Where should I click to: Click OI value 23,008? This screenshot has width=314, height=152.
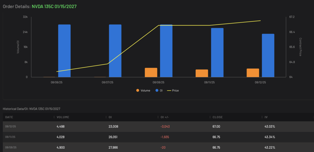pos(113,127)
